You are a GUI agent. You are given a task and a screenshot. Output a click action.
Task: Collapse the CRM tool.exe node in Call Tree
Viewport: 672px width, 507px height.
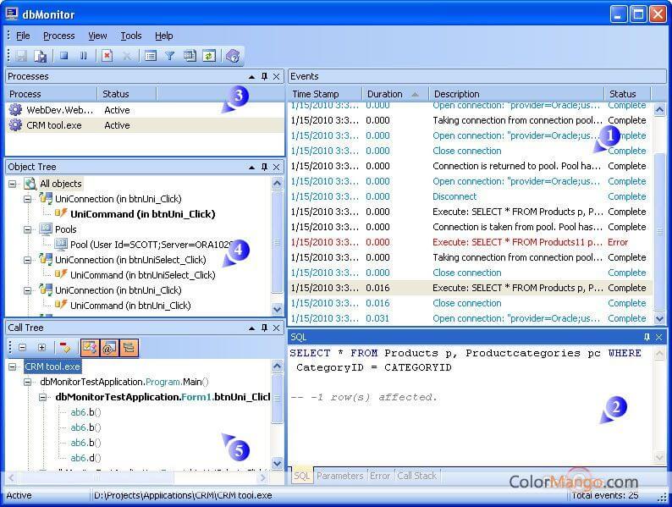click(14, 366)
